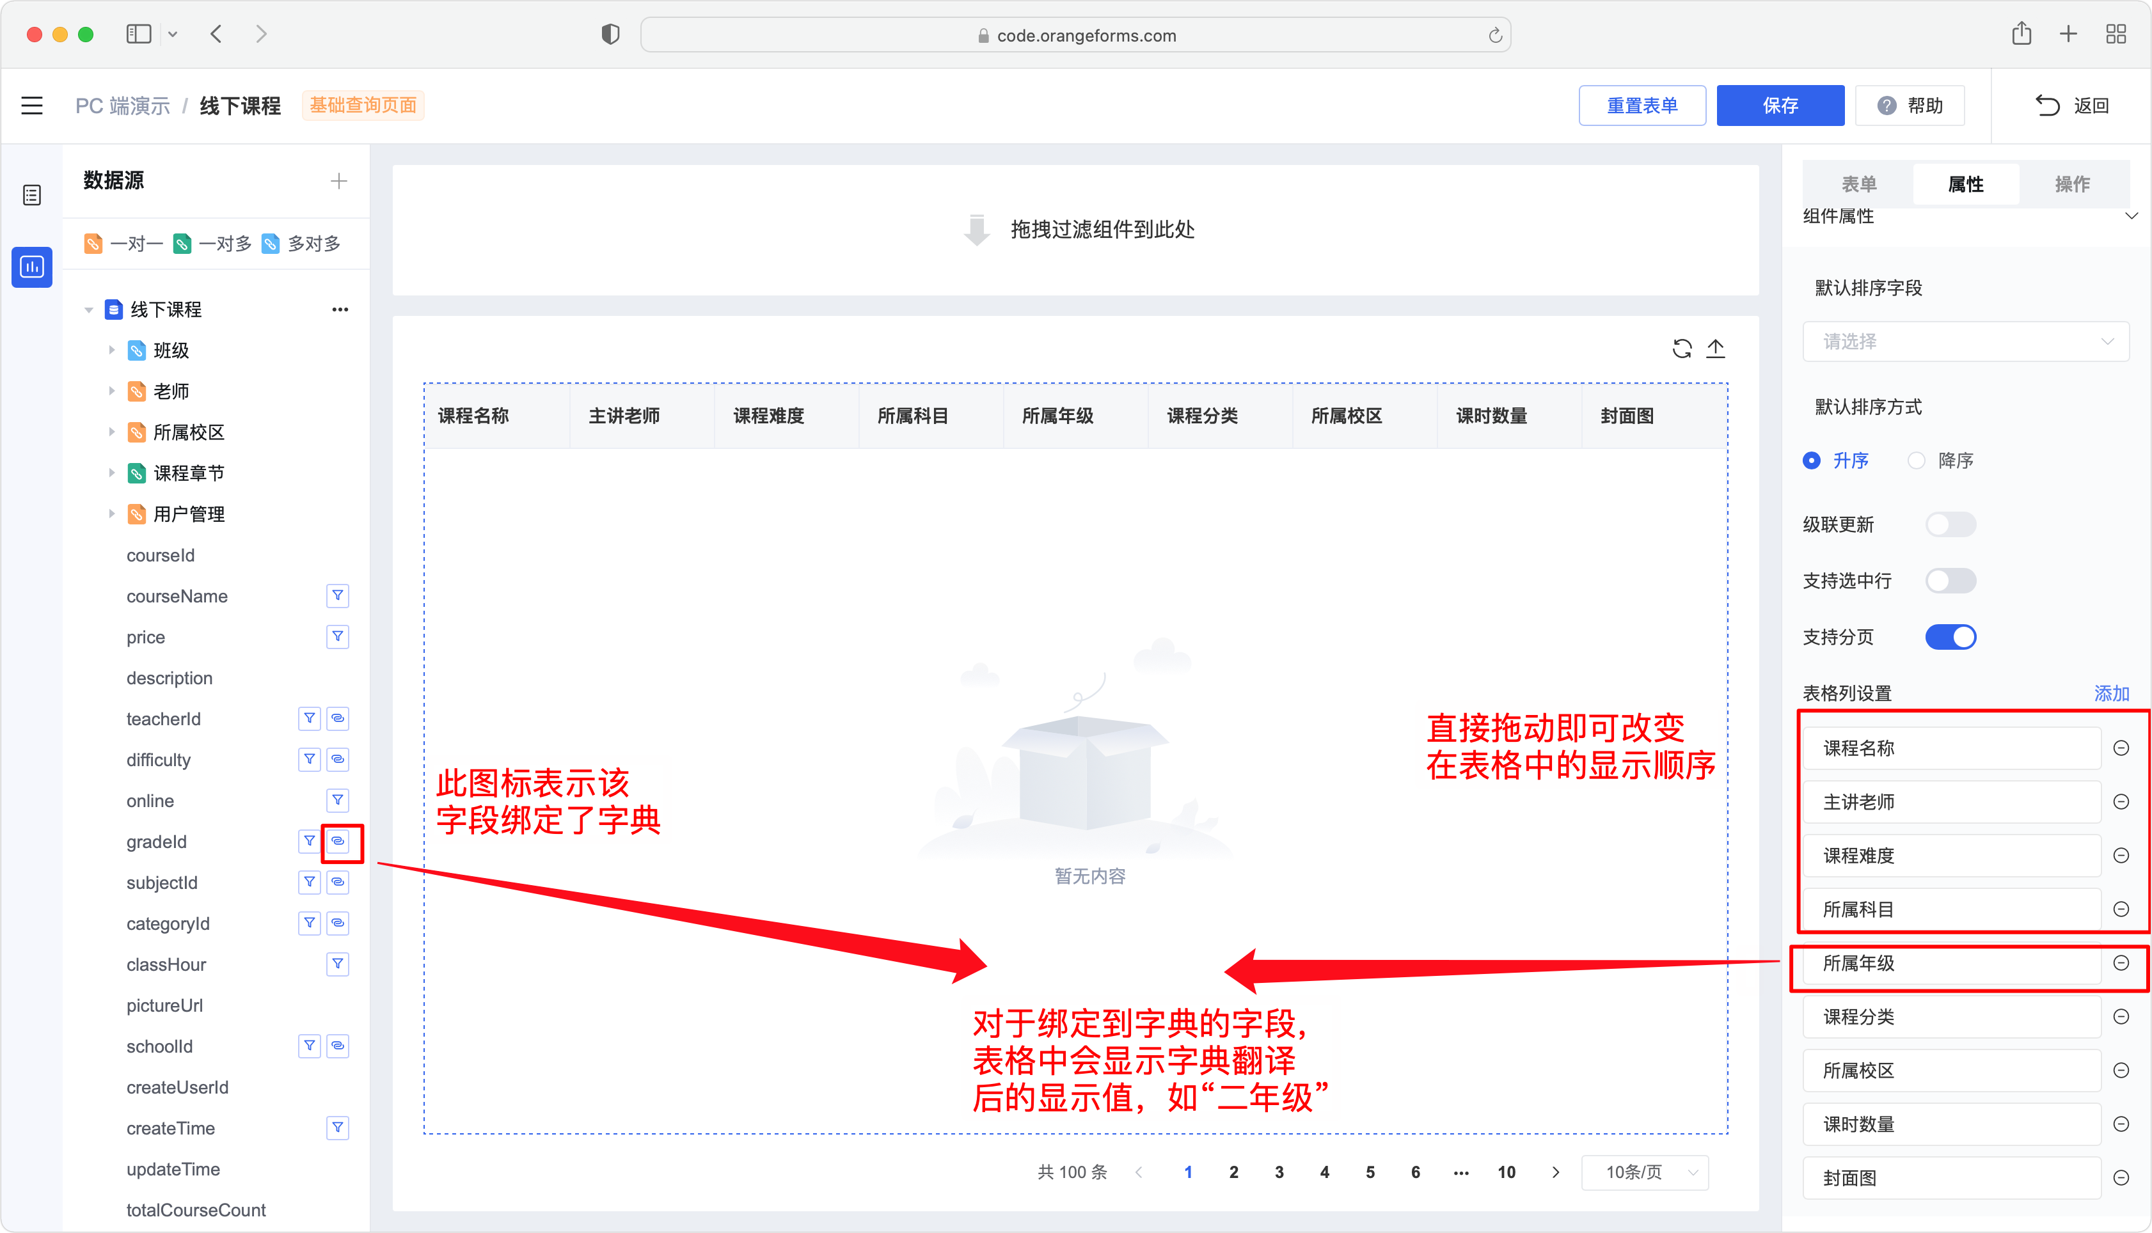Screen dimensions: 2152x1233
Task: Click the filter icon beside online
Action: (x=338, y=800)
